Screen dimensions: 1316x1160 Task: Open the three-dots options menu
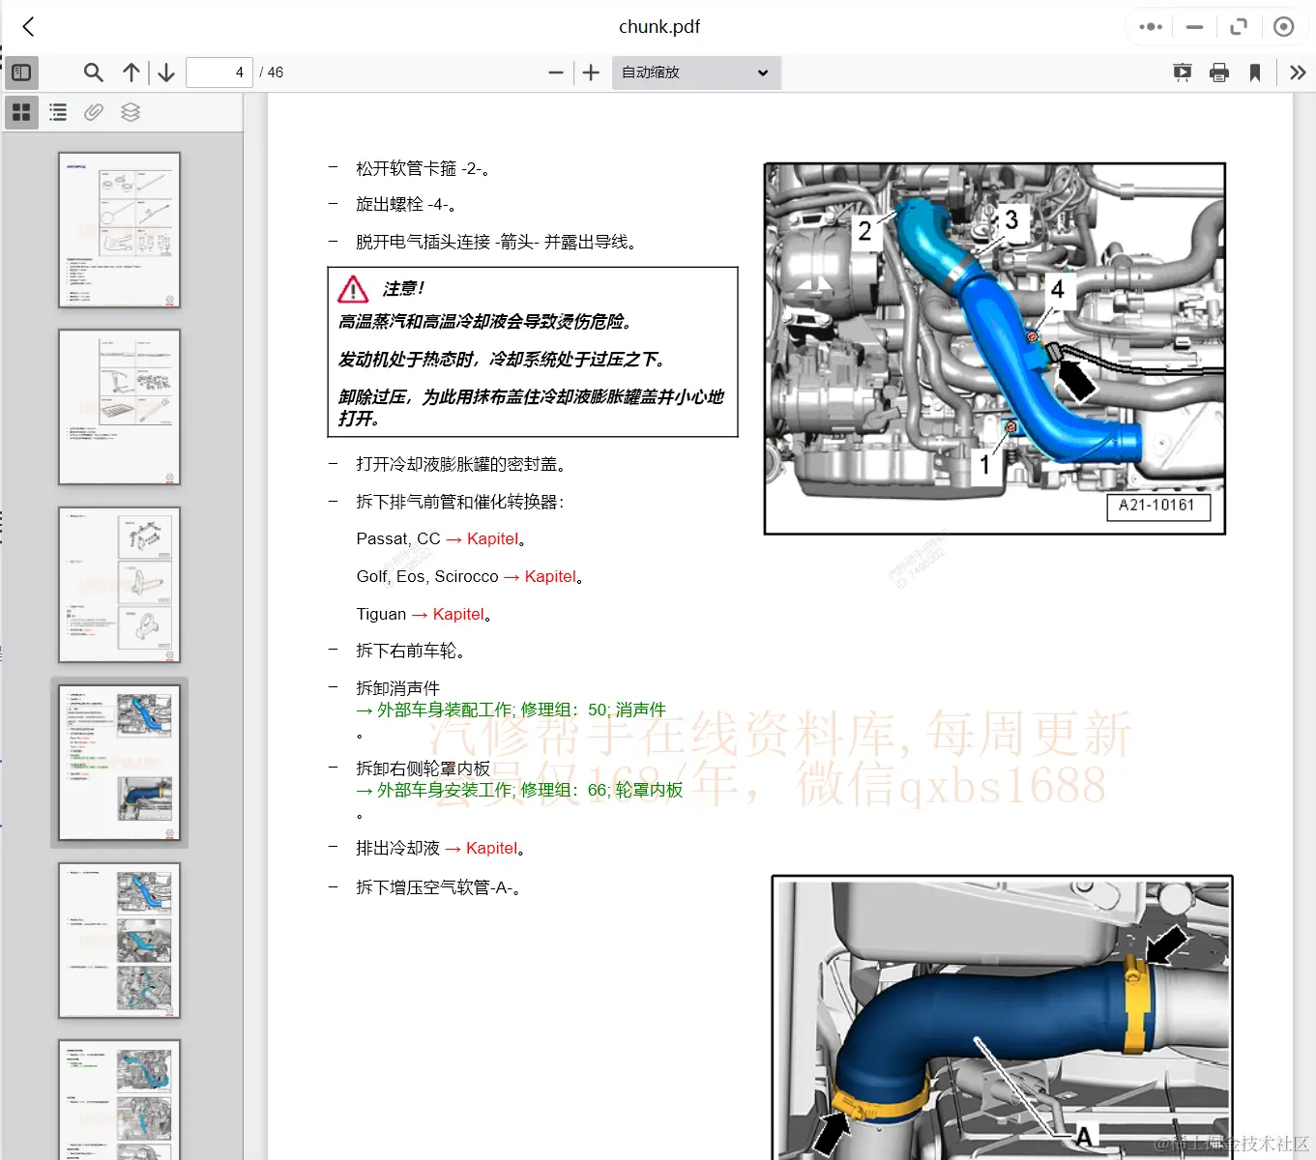(x=1150, y=26)
